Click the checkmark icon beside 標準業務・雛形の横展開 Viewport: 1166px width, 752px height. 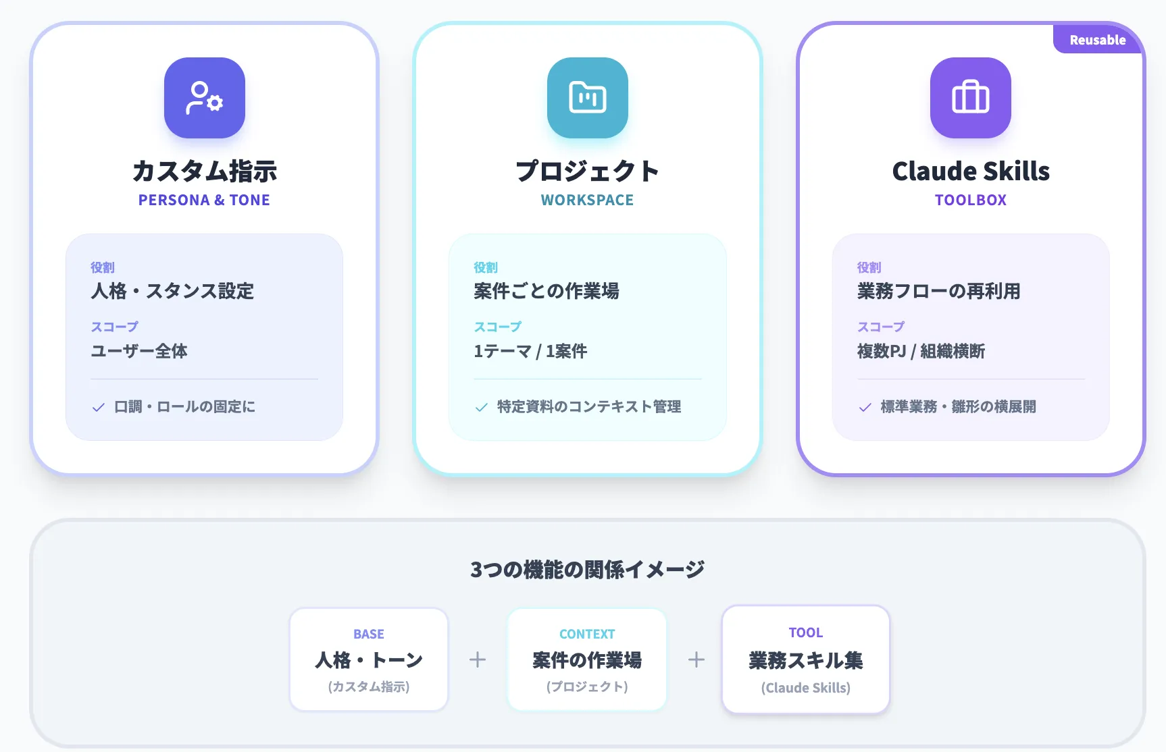coord(864,407)
